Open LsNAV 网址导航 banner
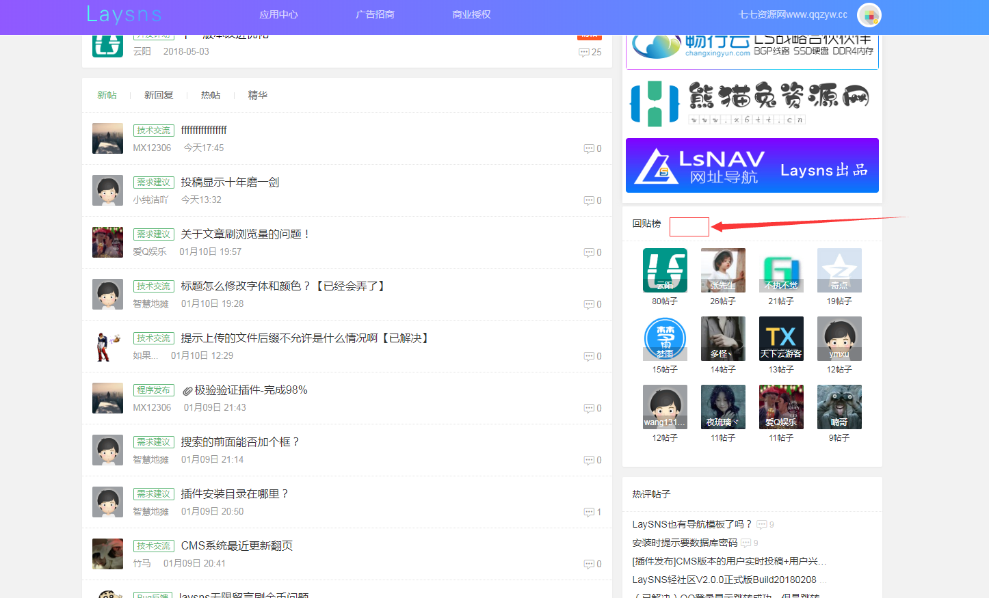The width and height of the screenshot is (989, 598). [752, 165]
